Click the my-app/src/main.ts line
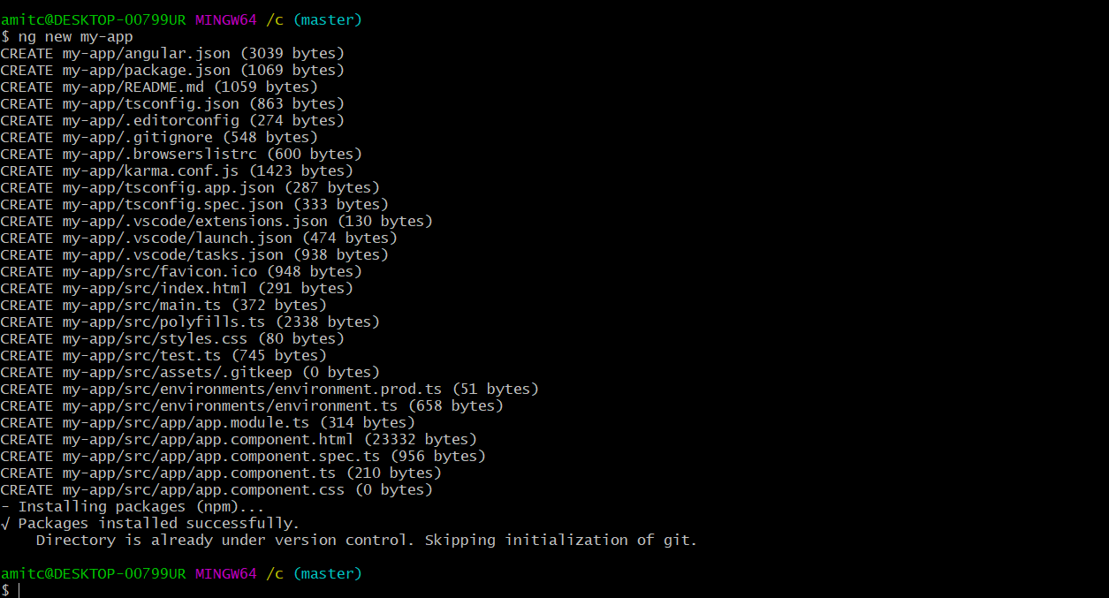The height and width of the screenshot is (598, 1109). tap(163, 305)
